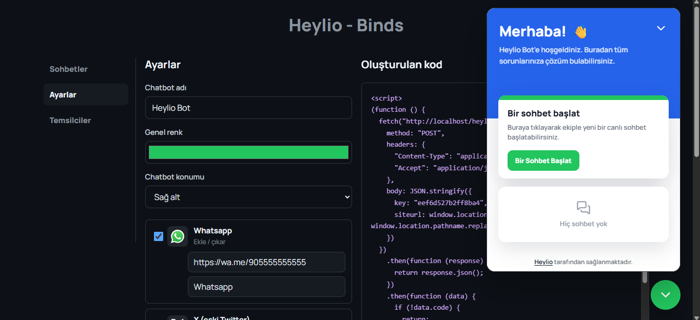Click the code panel scrollbar thumb
Viewport: 700px width, 320px height.
645,277
